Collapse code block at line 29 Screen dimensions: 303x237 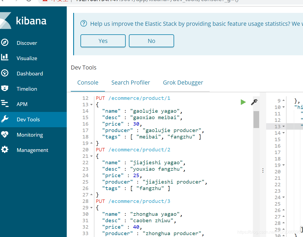tap(91, 208)
